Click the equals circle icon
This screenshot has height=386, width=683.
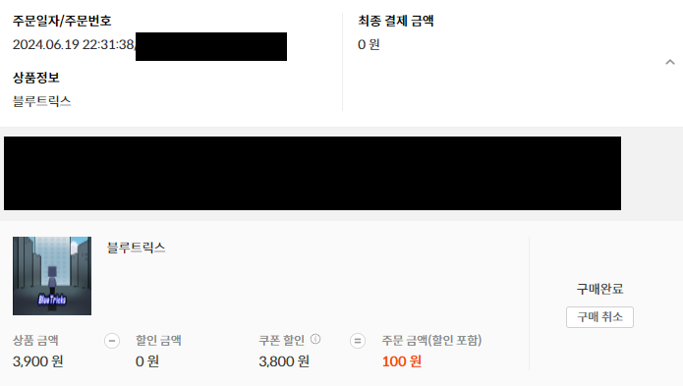pyautogui.click(x=358, y=341)
